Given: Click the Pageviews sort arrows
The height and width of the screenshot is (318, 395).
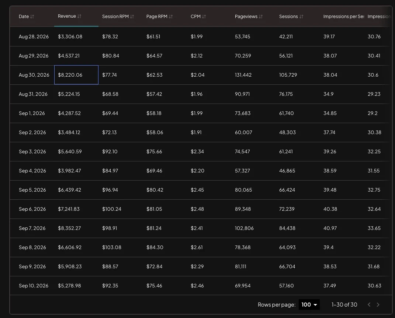Looking at the screenshot, I should pos(261,17).
